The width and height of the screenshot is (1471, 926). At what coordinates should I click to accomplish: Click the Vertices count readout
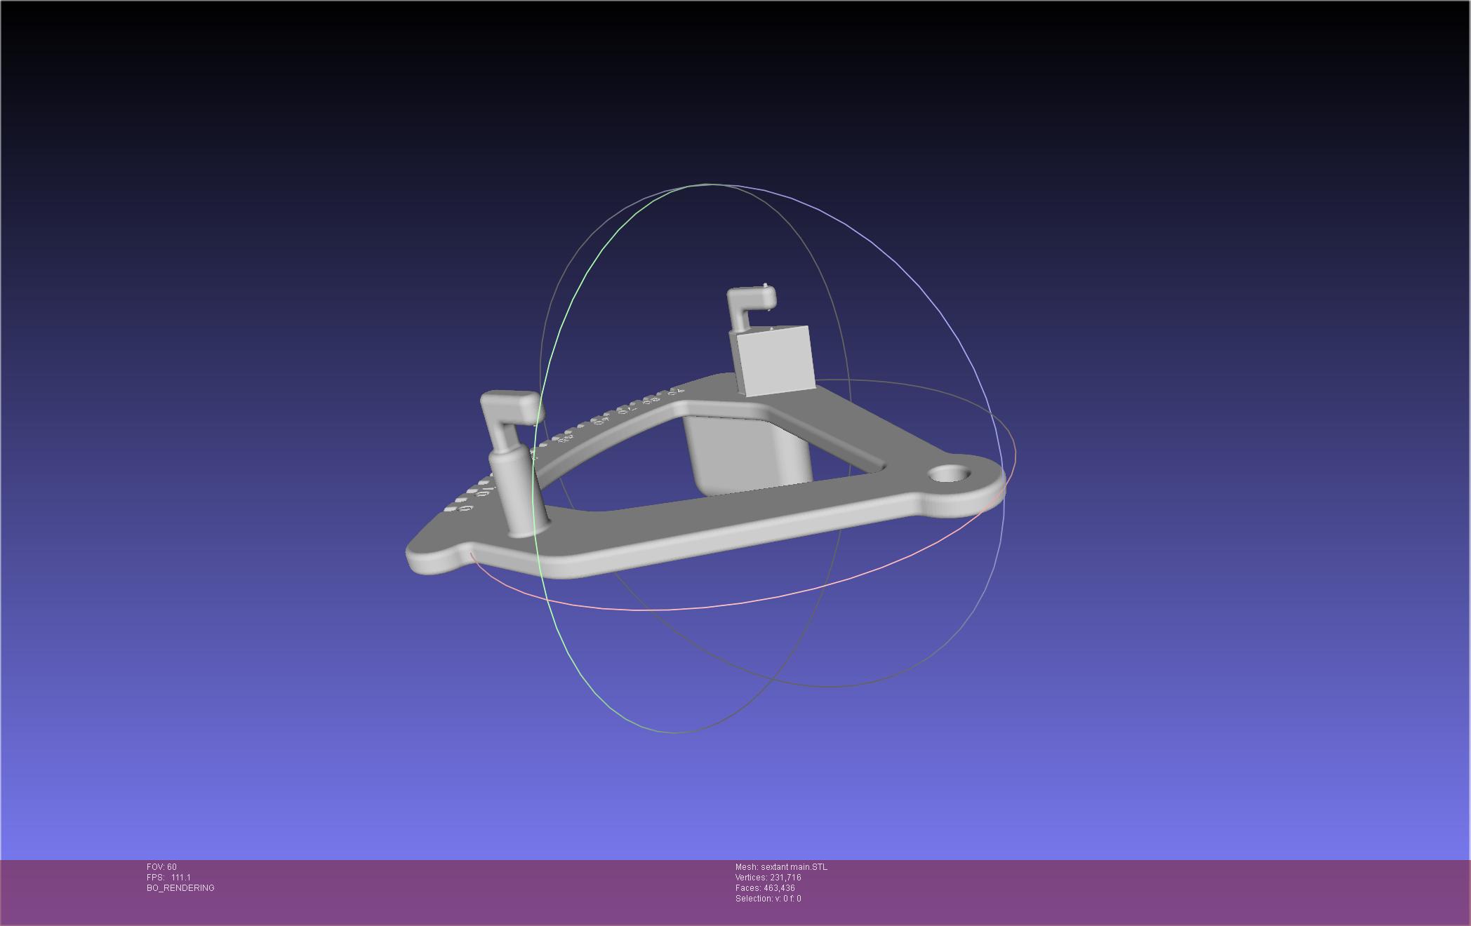(768, 878)
